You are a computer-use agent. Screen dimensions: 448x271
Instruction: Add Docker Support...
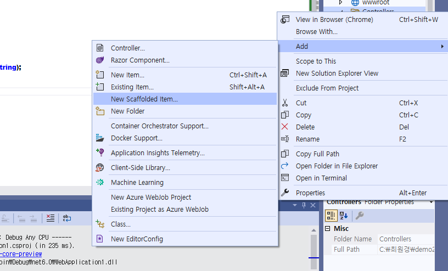[x=185, y=138]
